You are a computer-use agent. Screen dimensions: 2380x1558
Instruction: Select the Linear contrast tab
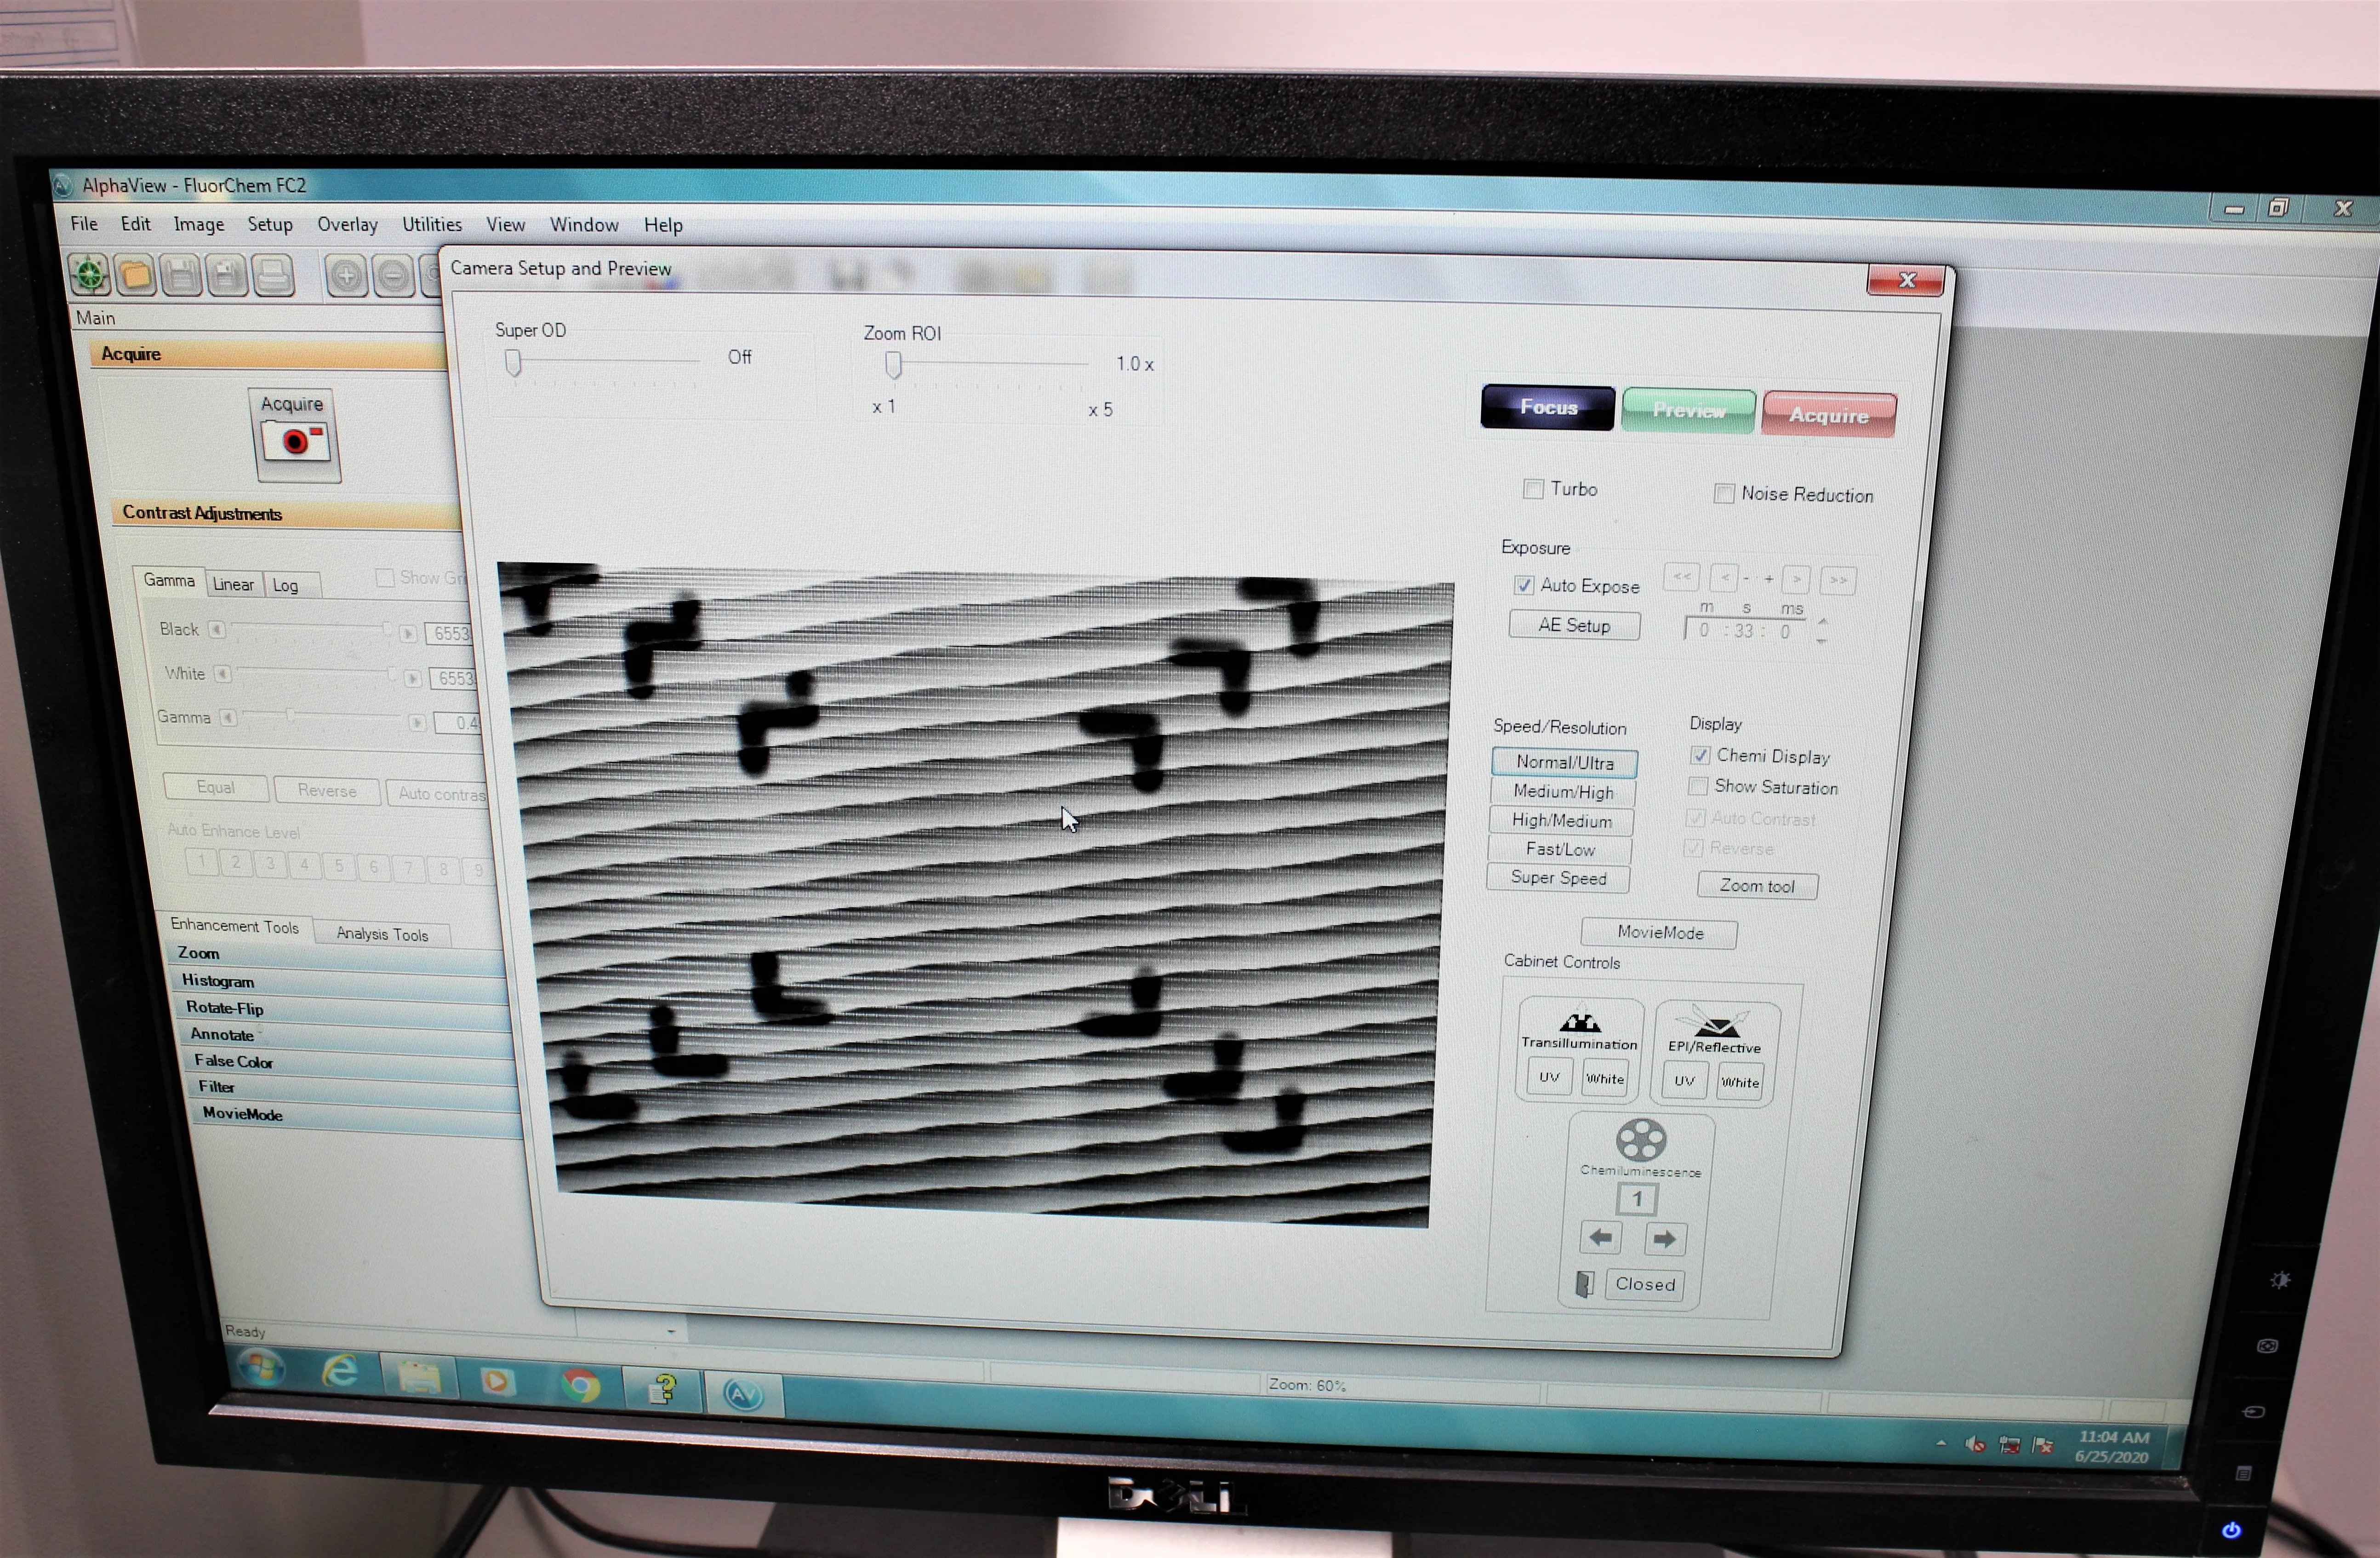pyautogui.click(x=233, y=584)
